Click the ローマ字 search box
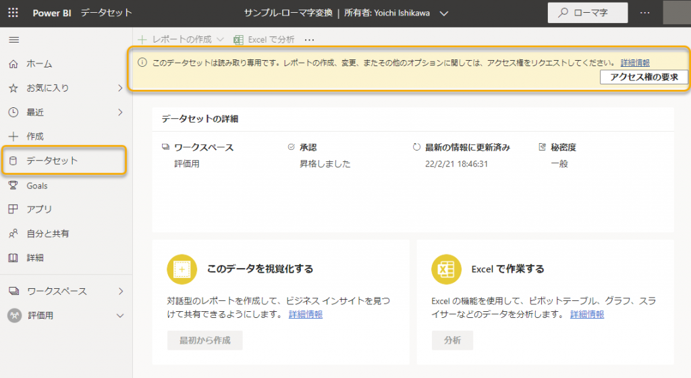Image resolution: width=691 pixels, height=378 pixels. (587, 13)
